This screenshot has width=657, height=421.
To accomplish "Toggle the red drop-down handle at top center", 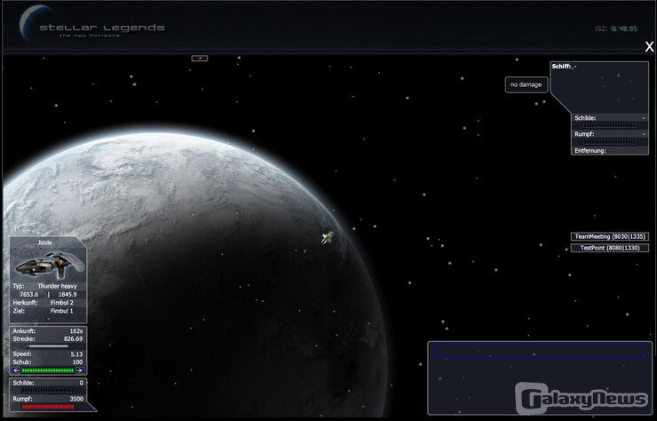I will click(200, 59).
